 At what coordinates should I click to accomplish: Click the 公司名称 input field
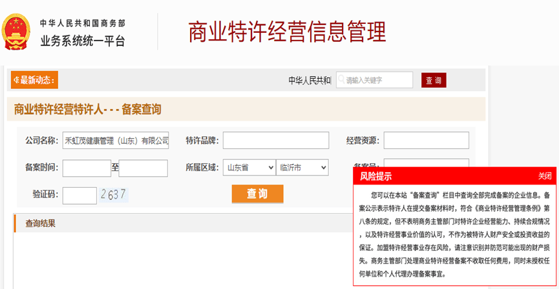click(116, 141)
